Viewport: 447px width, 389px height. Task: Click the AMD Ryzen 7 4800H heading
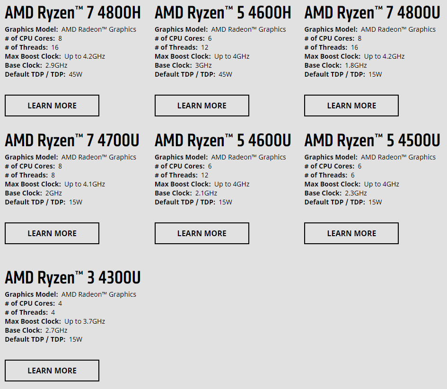(x=73, y=12)
